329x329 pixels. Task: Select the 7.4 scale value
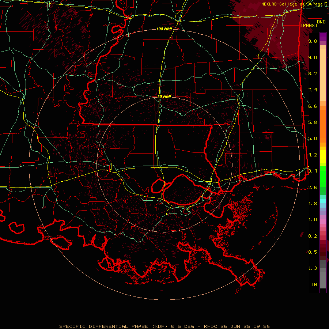(313, 90)
